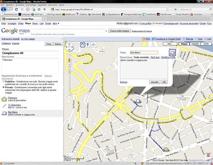Open the tab list dropdown arrow
The image size is (213, 165).
211,19
